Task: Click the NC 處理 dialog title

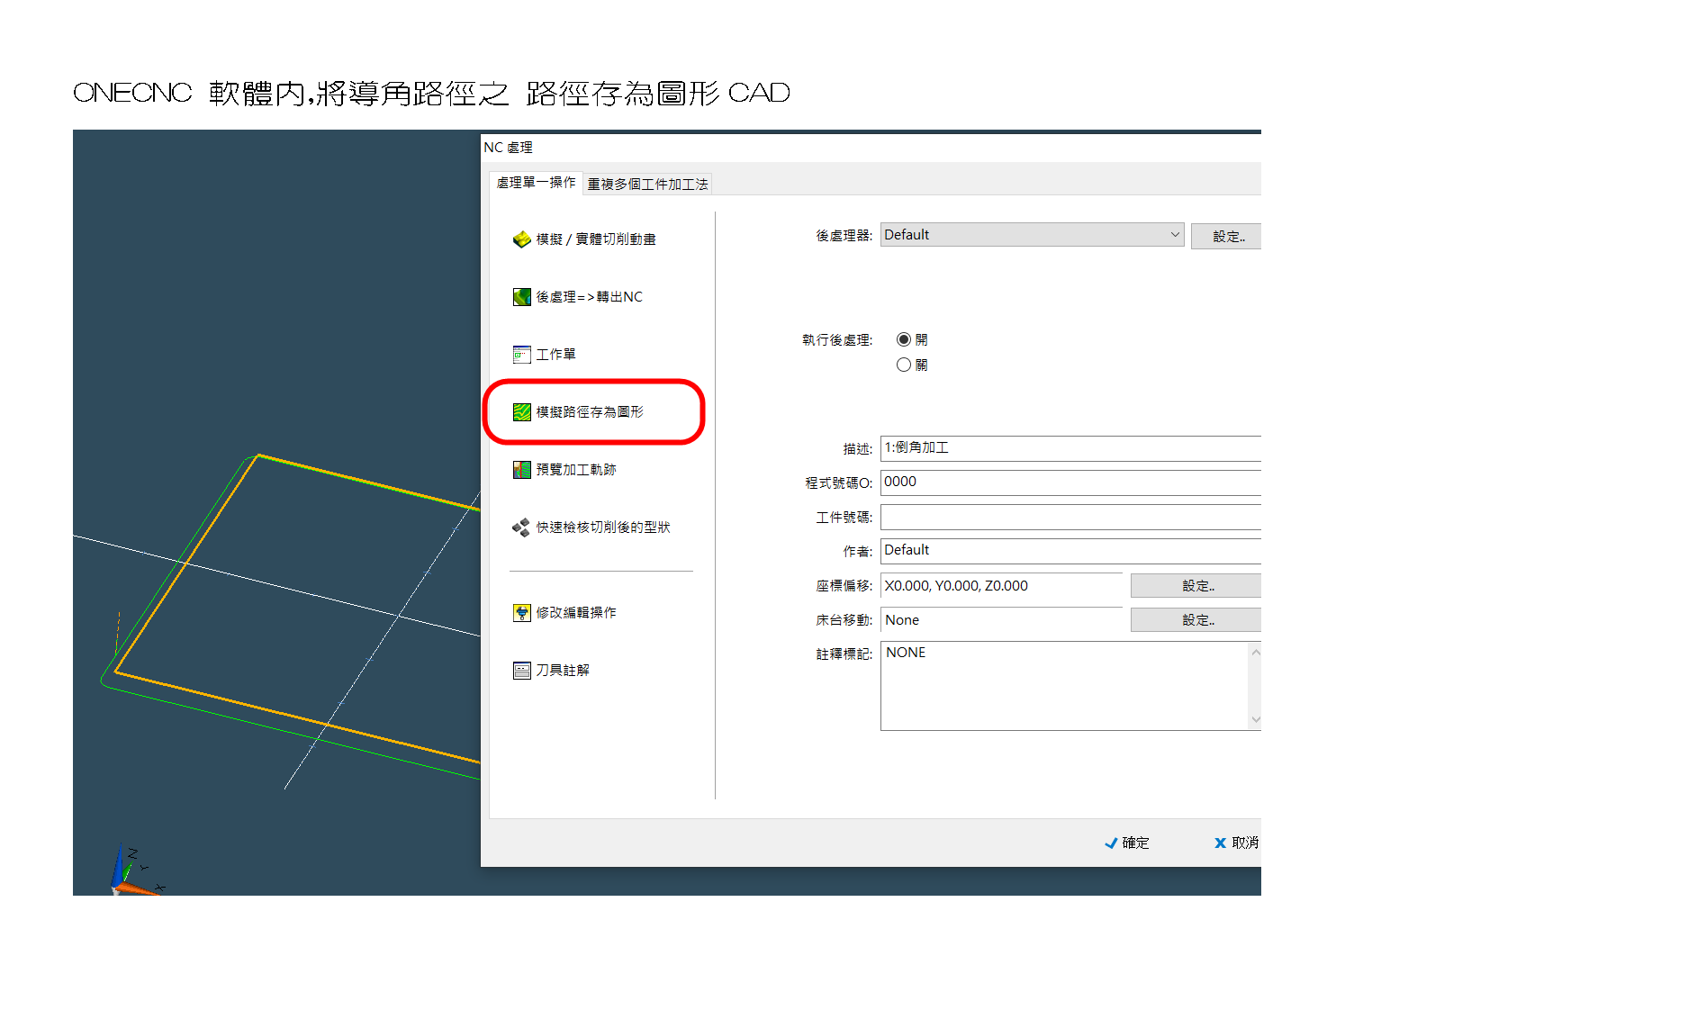Action: (x=508, y=147)
